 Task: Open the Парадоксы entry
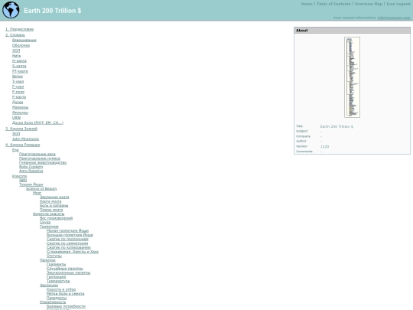(57, 299)
